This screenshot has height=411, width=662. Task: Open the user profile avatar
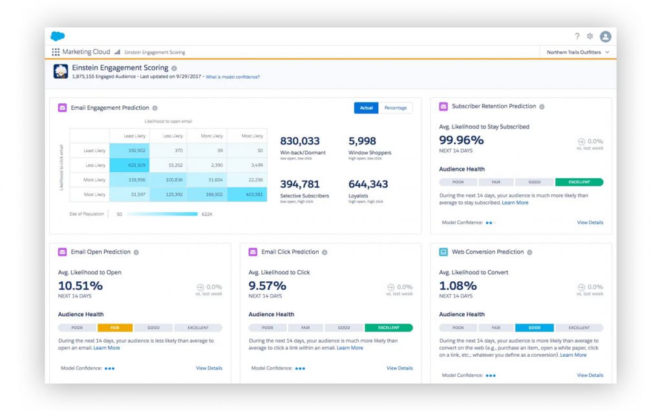point(605,37)
